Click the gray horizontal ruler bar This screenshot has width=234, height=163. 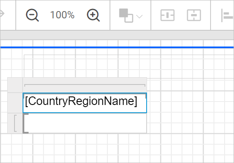117,35
